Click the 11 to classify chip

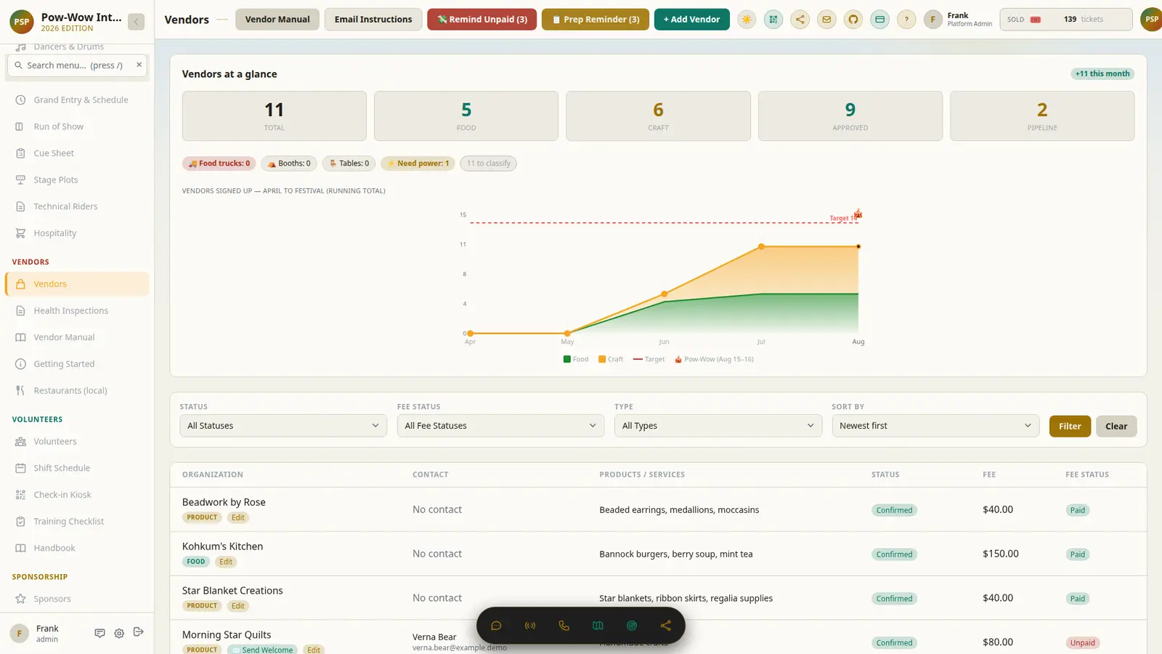[488, 163]
